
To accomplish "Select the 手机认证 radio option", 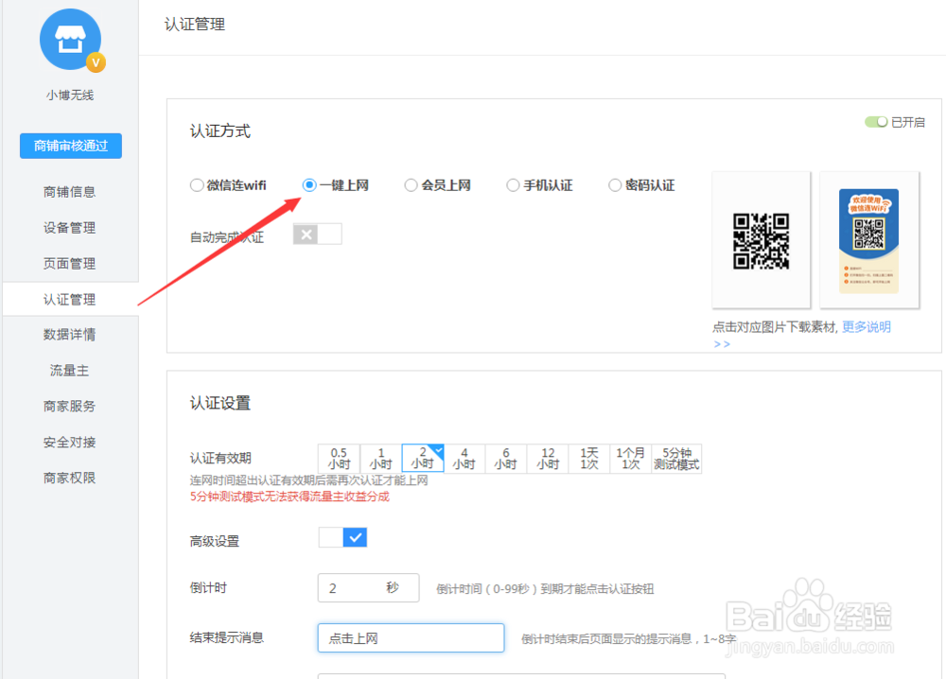I will pos(512,184).
